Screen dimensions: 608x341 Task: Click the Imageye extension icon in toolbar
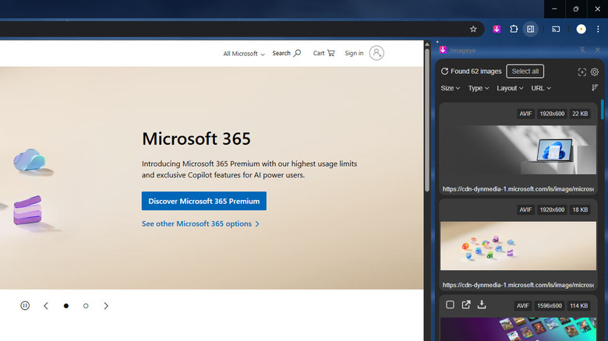497,29
